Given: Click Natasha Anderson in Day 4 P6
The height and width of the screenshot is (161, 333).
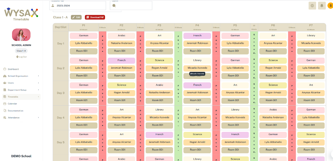Looking at the screenshot, I should pyautogui.click(x=273, y=118).
